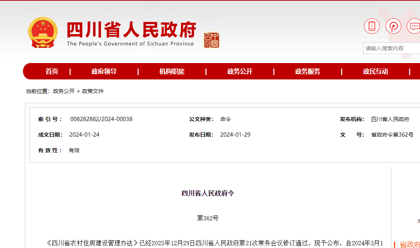Go to 首页 in navigation bar
This screenshot has width=420, height=248.
pyautogui.click(x=52, y=71)
